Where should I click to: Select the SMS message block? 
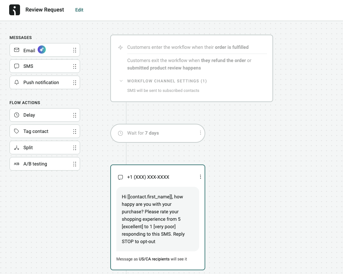point(45,66)
